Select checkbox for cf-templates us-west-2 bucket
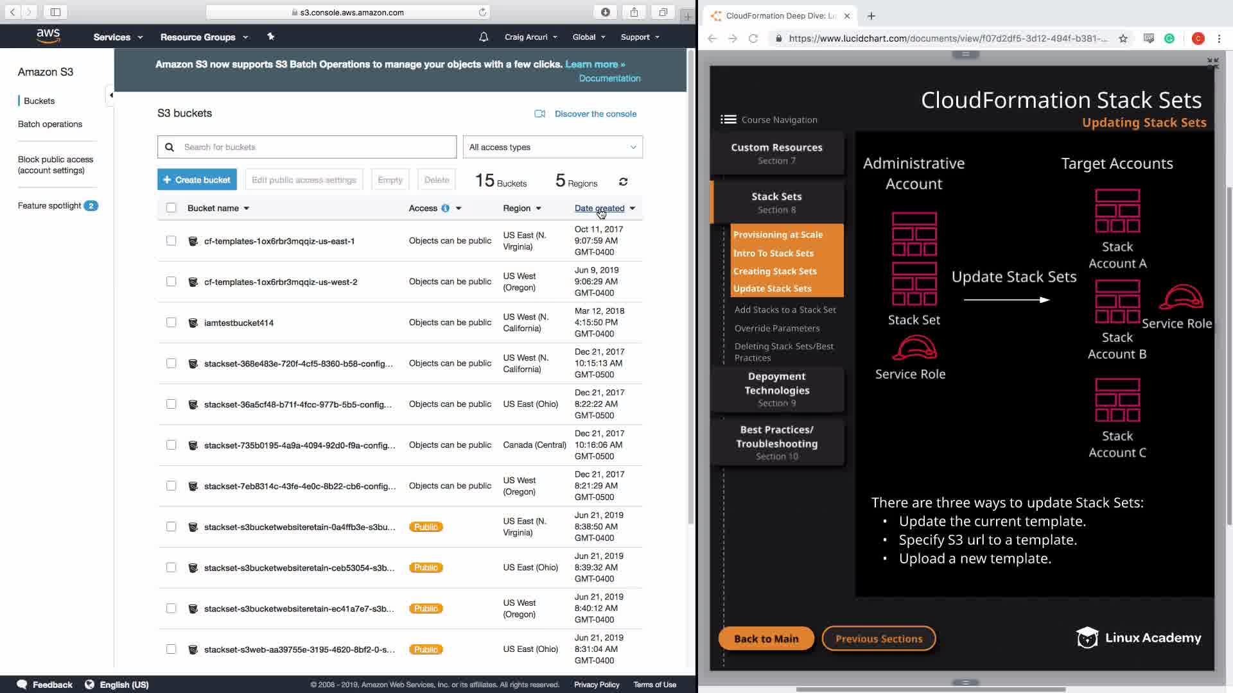This screenshot has width=1233, height=693. pyautogui.click(x=171, y=282)
